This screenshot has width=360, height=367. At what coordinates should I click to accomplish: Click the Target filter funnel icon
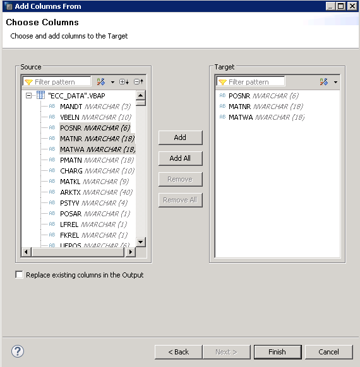click(222, 82)
